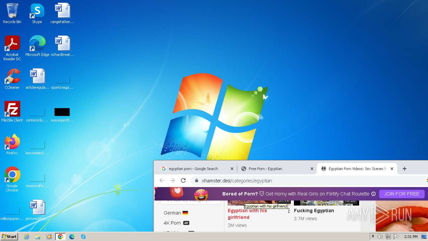
Task: Open Windows Media Player from the taskbar
Action: (x=49, y=237)
